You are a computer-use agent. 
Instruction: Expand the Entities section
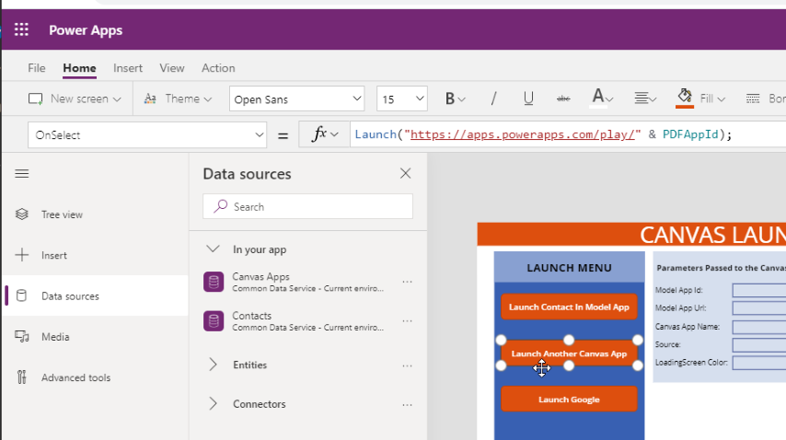pyautogui.click(x=213, y=365)
